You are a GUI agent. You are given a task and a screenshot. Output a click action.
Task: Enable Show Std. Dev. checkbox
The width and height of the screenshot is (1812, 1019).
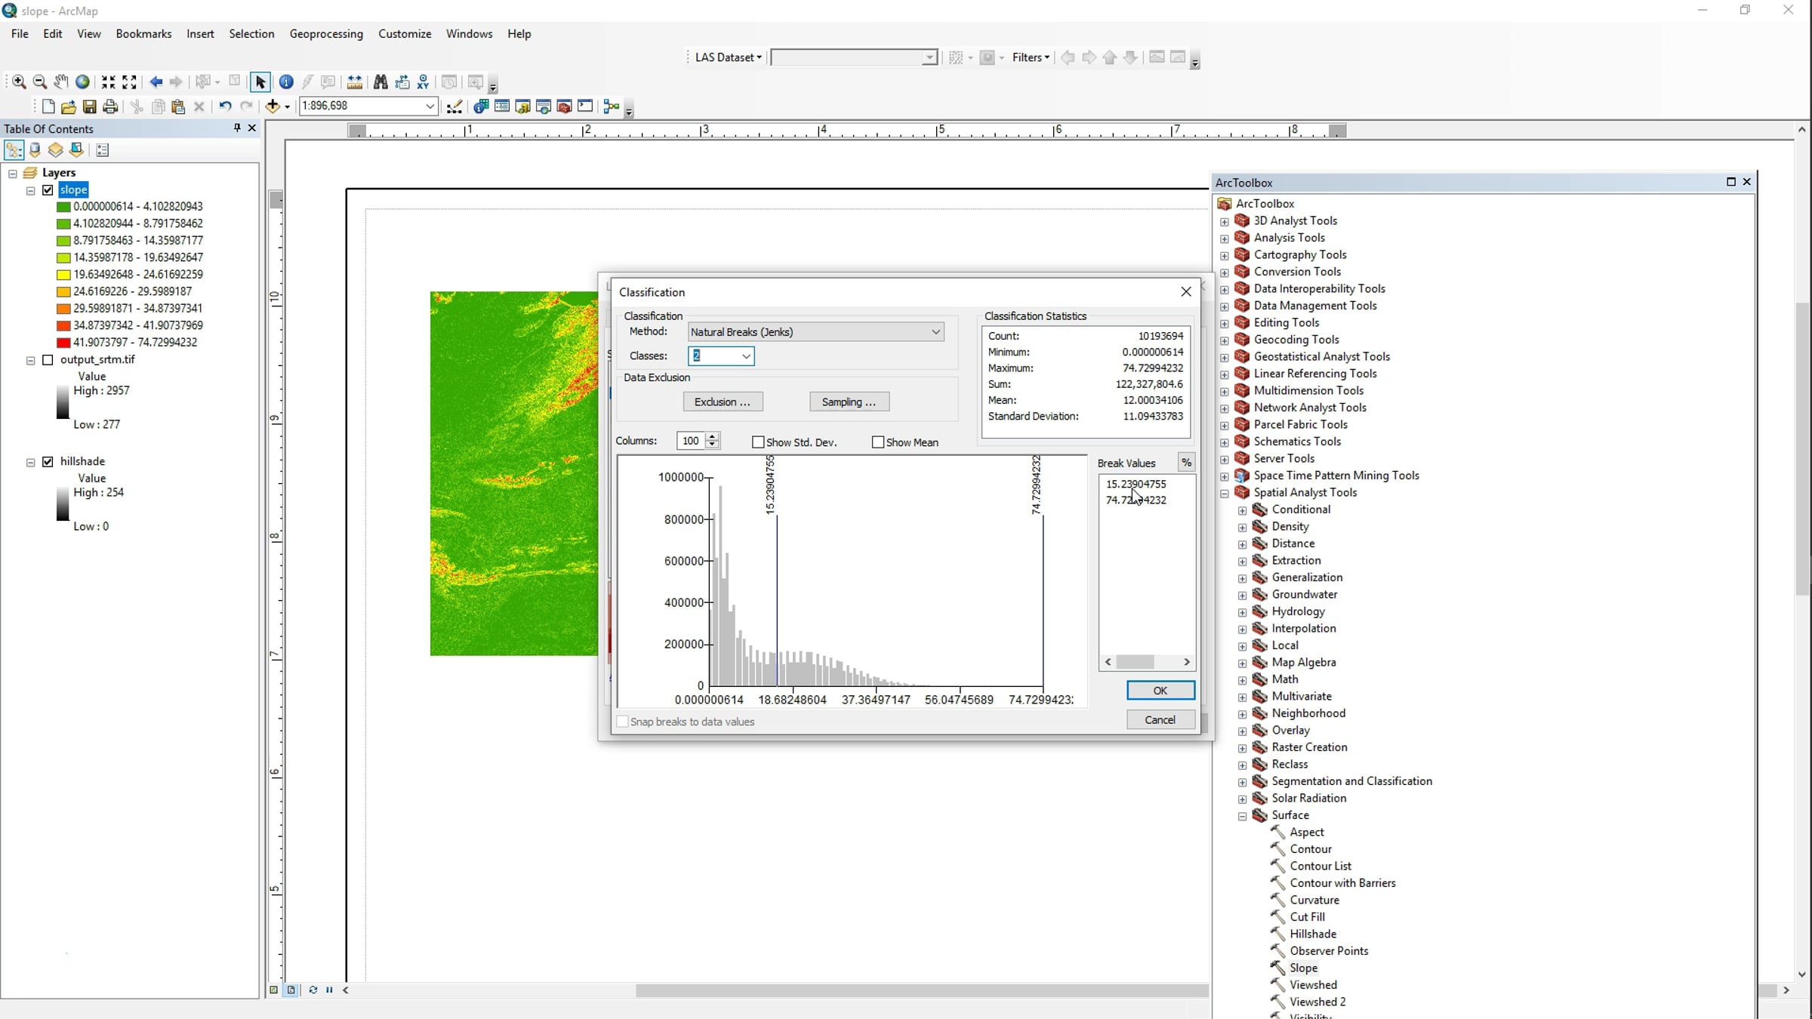pyautogui.click(x=758, y=442)
